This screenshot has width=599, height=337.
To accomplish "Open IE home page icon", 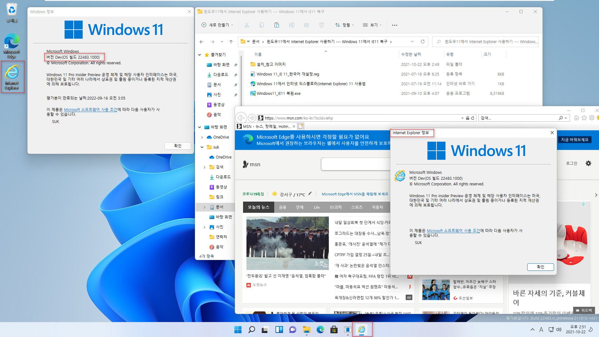I will [576, 118].
